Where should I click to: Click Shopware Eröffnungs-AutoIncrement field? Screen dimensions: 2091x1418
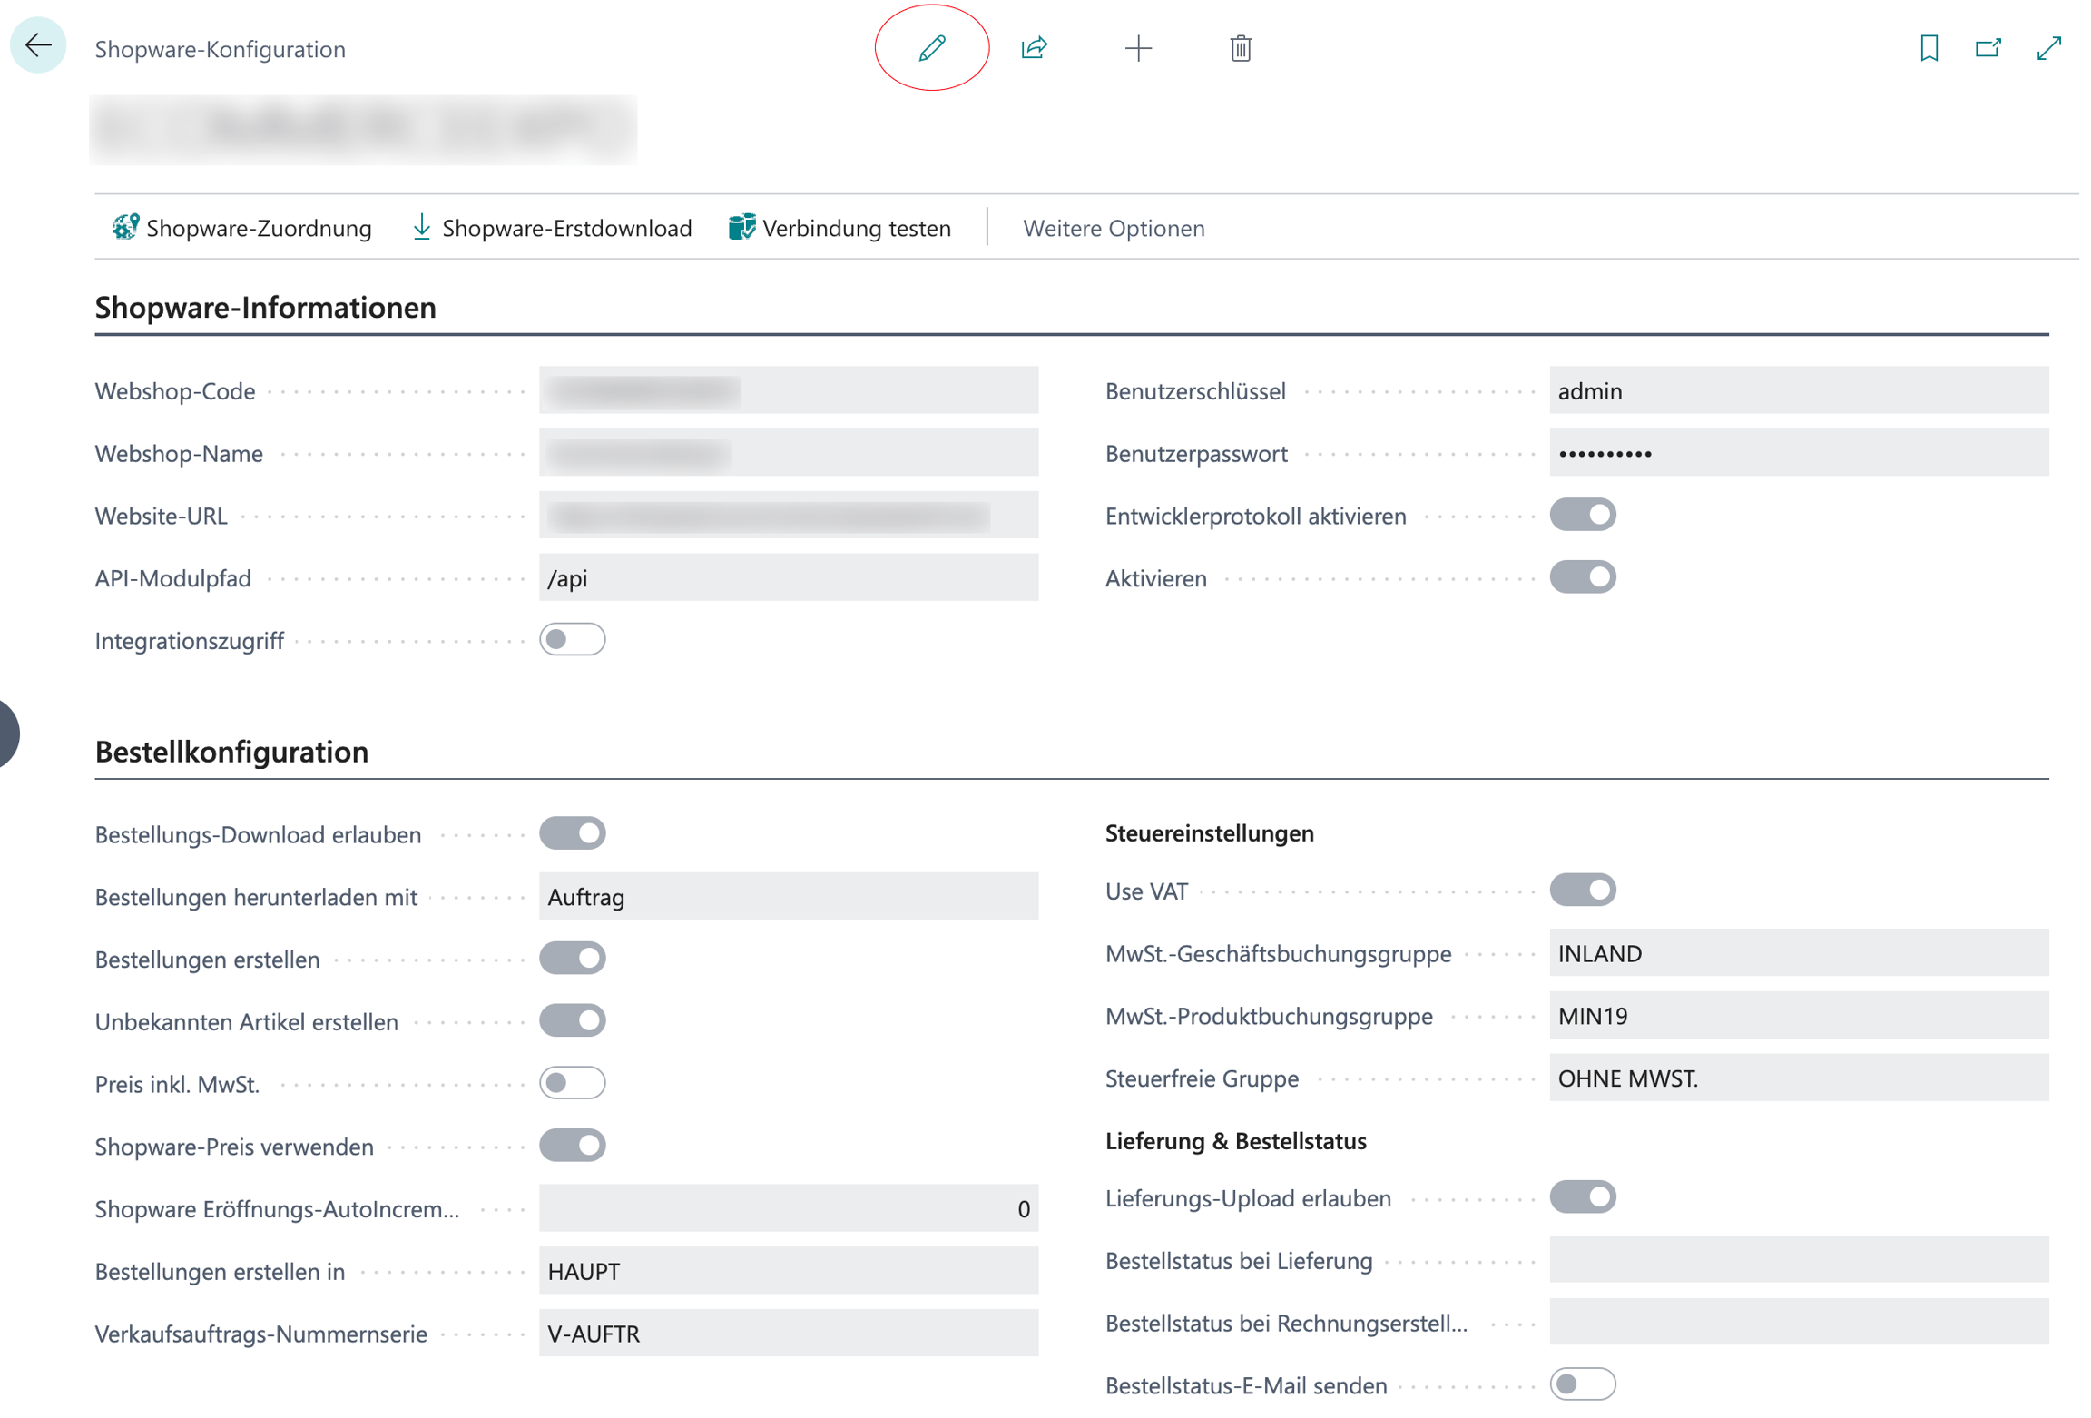(x=788, y=1207)
